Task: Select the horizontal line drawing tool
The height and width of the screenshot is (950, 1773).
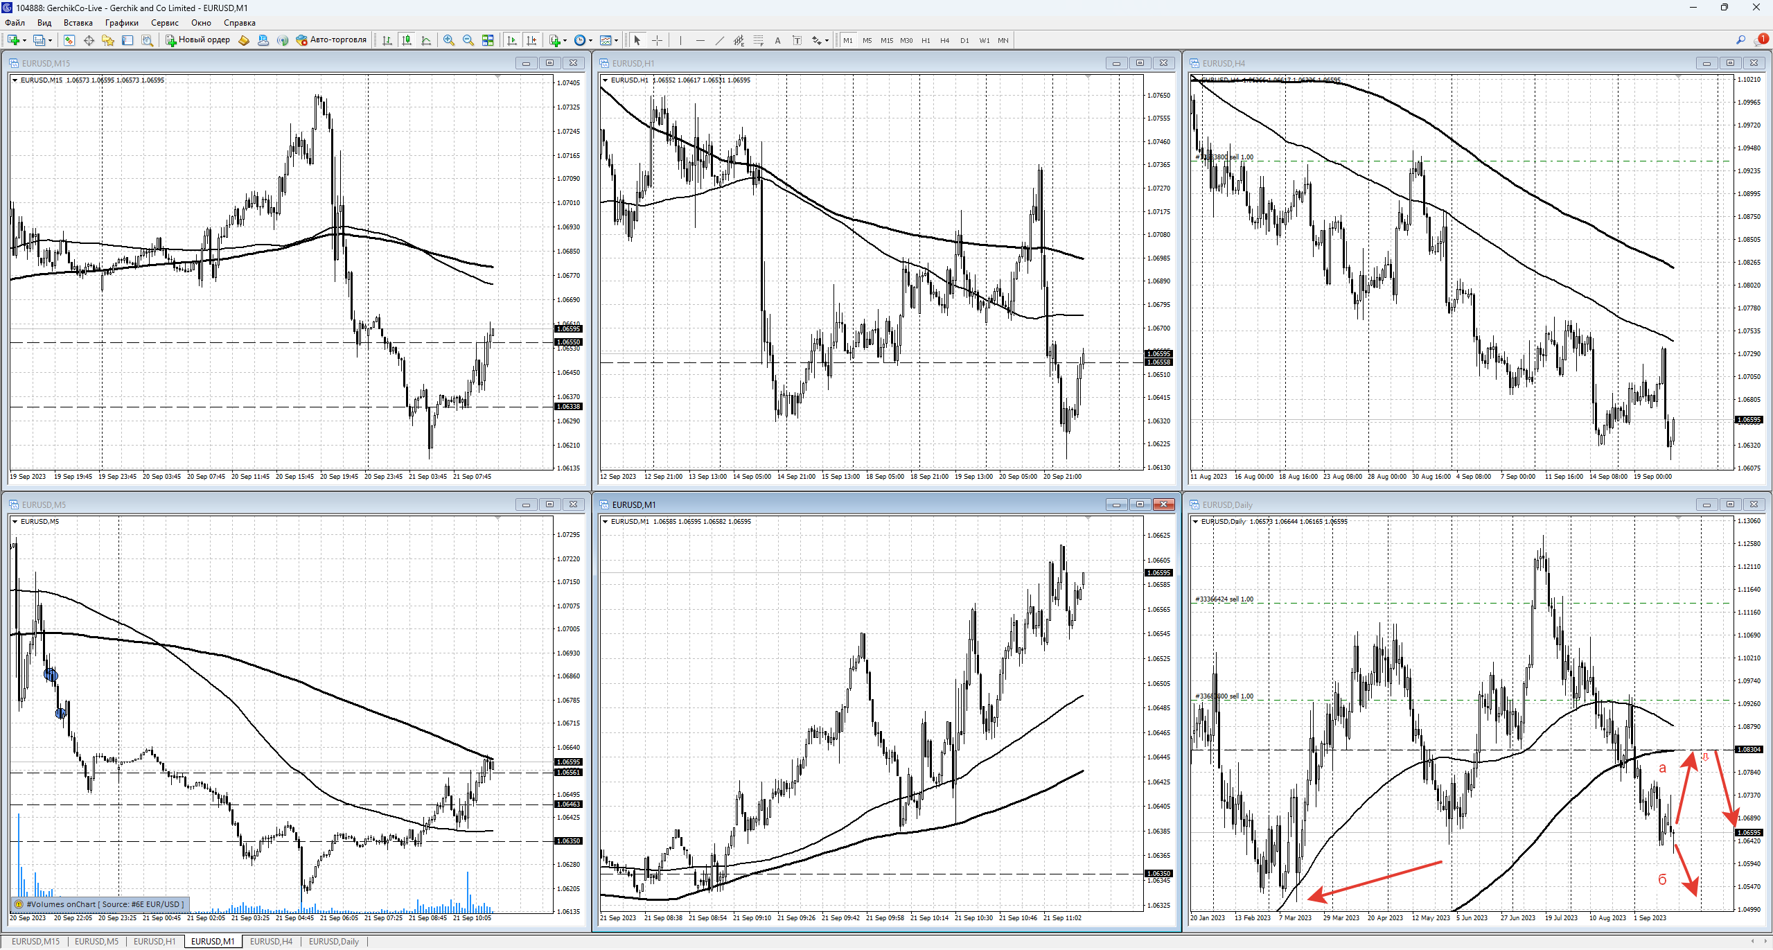Action: click(700, 40)
